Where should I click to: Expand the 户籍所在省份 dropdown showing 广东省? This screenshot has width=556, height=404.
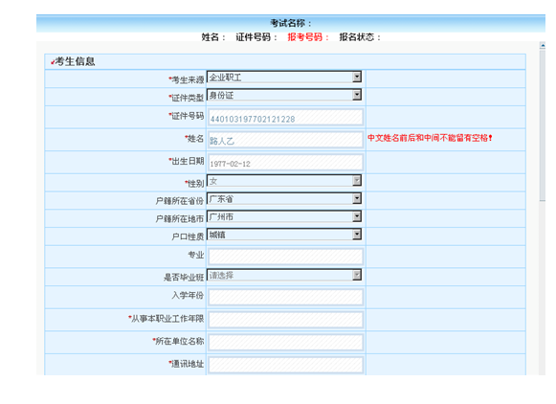(284, 198)
